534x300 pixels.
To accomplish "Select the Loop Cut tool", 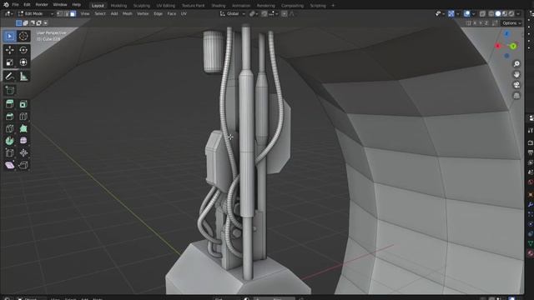I will [23, 117].
